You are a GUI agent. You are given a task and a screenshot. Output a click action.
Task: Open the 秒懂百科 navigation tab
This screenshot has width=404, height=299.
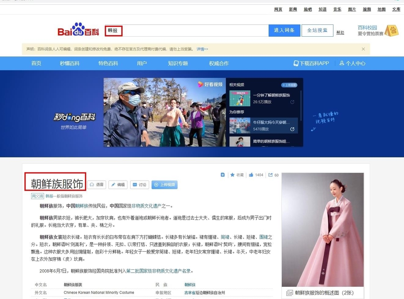pos(69,64)
